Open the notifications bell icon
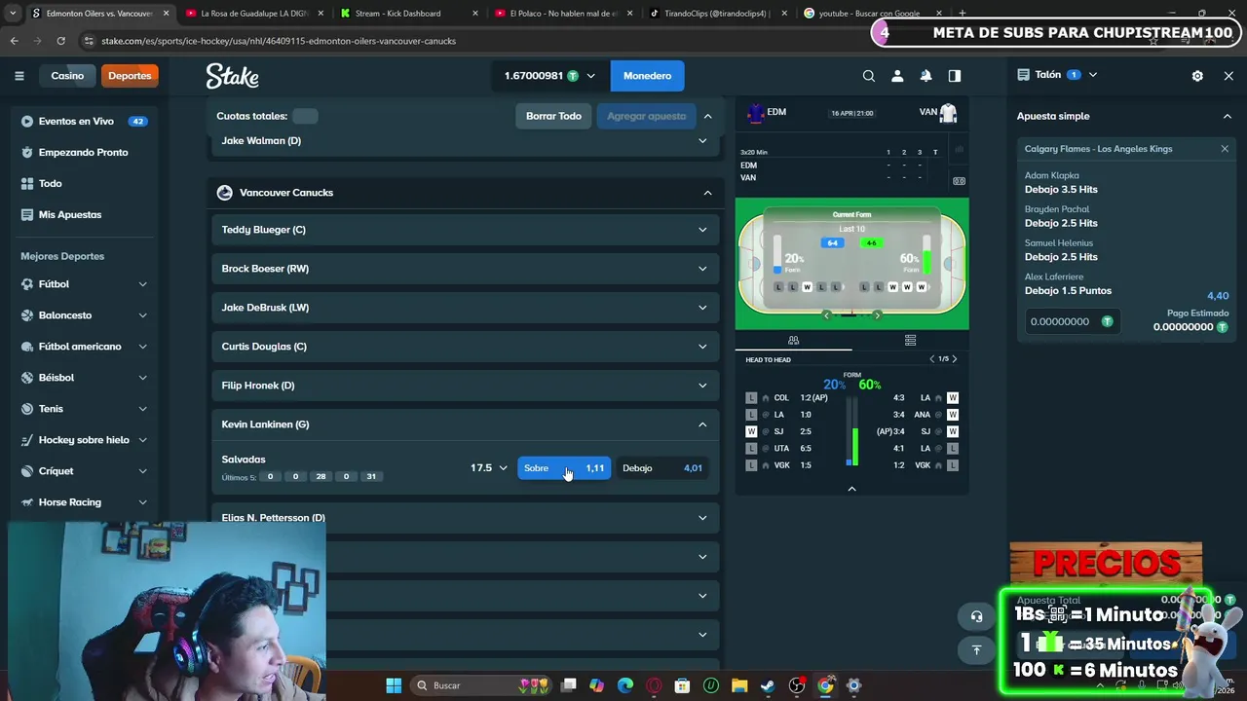This screenshot has width=1247, height=701. [x=926, y=76]
